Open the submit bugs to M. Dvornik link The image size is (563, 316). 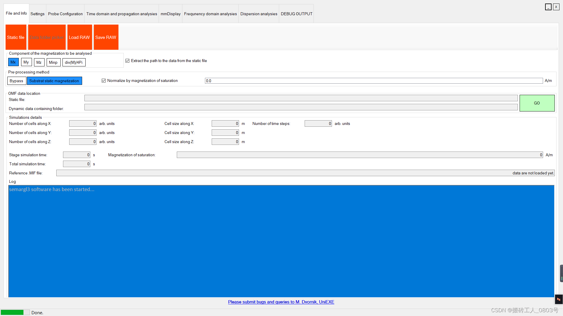pyautogui.click(x=281, y=302)
